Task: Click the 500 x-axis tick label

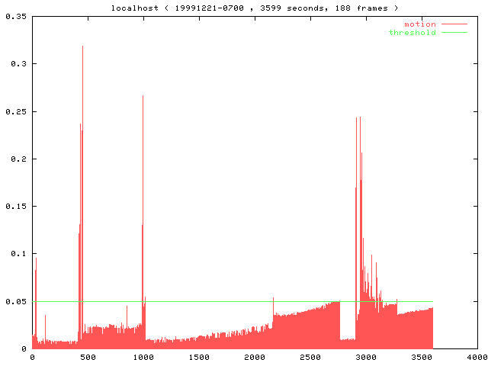Action: [88, 357]
